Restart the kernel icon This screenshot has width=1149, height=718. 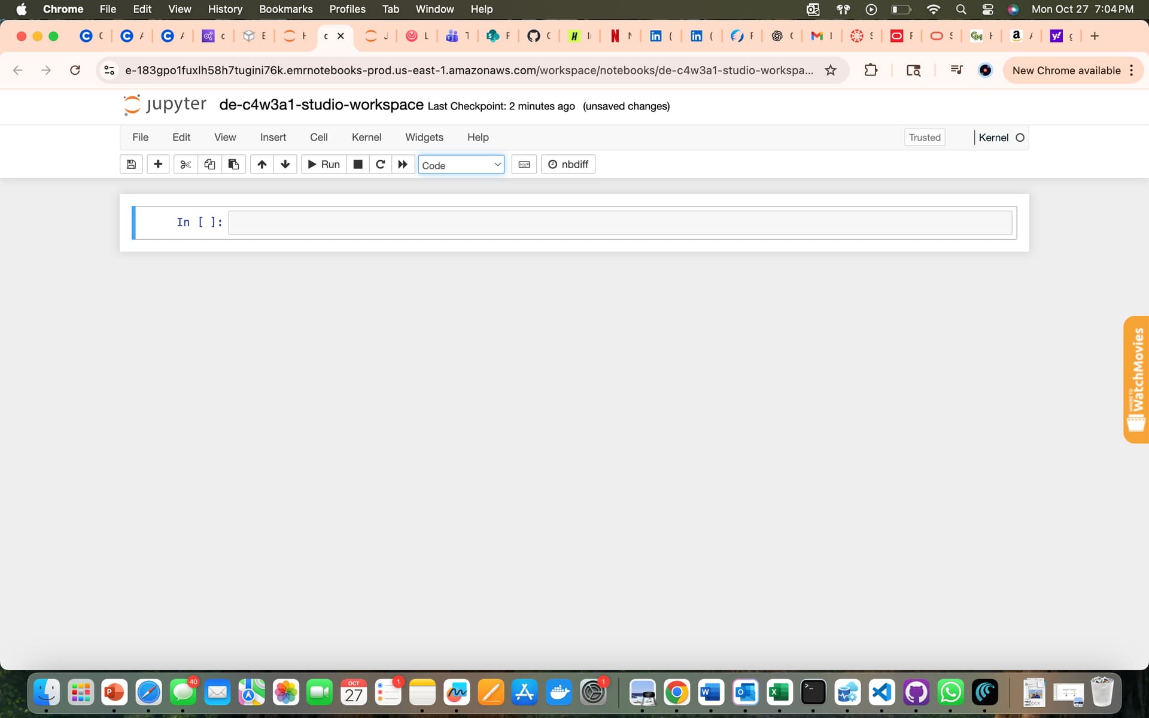point(380,164)
